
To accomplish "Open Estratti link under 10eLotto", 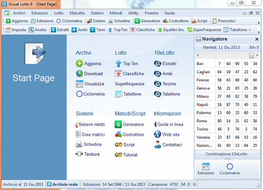I will pos(165,63).
